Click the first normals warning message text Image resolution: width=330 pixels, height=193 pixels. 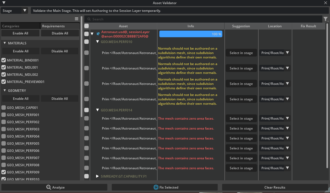tap(188, 53)
